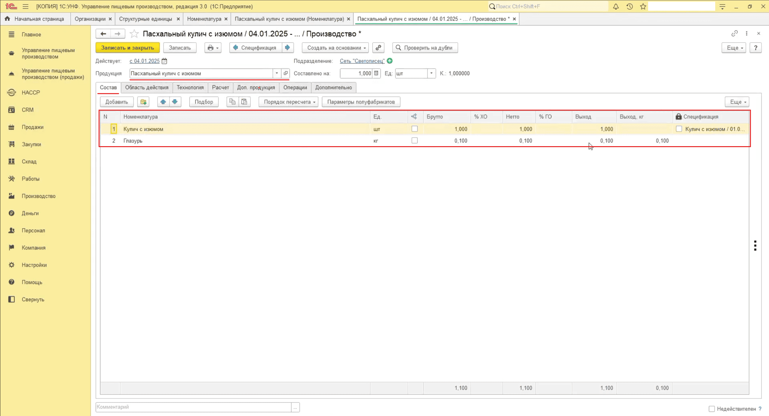Image resolution: width=769 pixels, height=416 pixels.
Task: Select the Глазурь nomenclature cell
Action: pos(245,141)
